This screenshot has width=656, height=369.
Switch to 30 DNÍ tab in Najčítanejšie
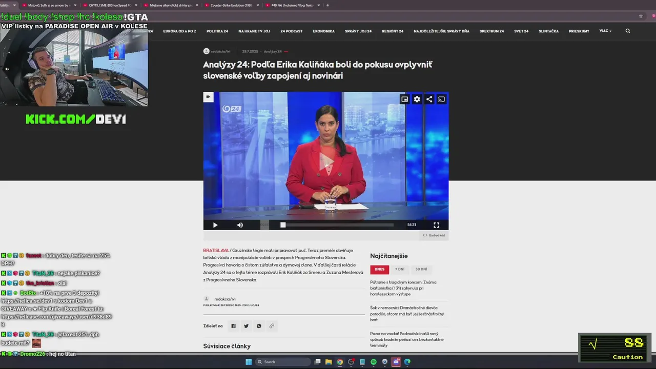pos(421,270)
